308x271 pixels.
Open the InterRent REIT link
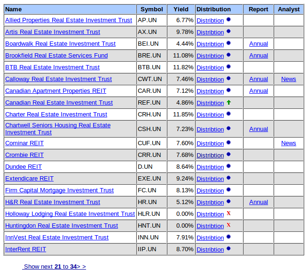25,249
